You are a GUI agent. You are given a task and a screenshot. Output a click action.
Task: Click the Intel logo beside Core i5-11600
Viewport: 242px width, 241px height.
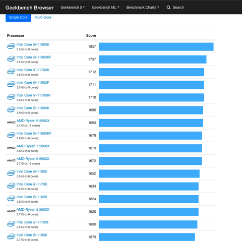point(11,198)
